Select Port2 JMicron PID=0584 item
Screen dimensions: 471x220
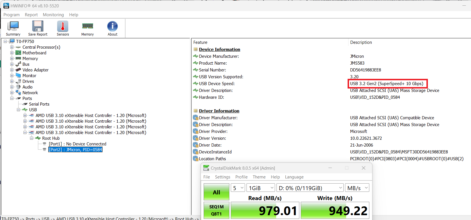click(75, 149)
